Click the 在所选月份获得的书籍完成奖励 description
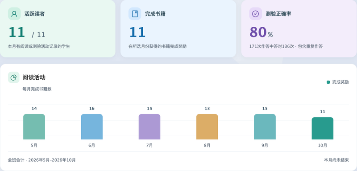The image size is (357, 171). (158, 47)
